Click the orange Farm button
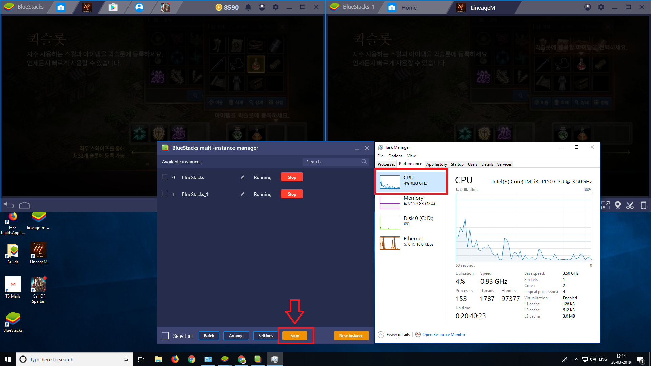The image size is (651, 366). (295, 336)
